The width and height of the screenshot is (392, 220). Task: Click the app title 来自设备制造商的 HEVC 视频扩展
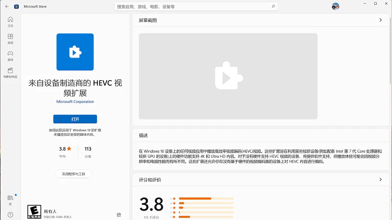pos(75,88)
